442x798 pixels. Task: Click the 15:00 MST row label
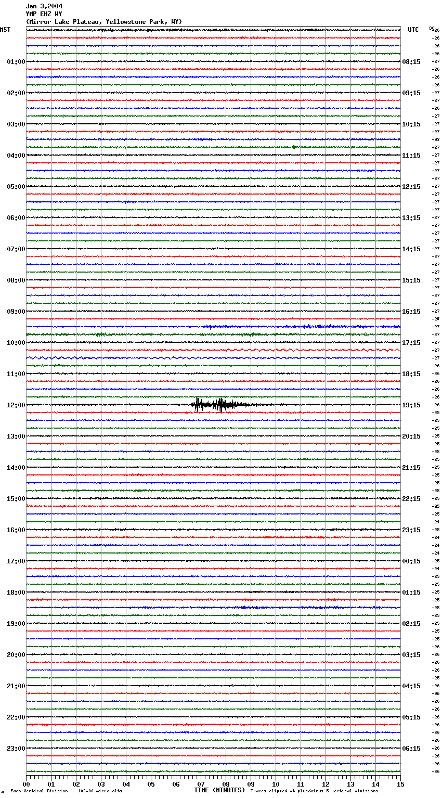point(16,499)
